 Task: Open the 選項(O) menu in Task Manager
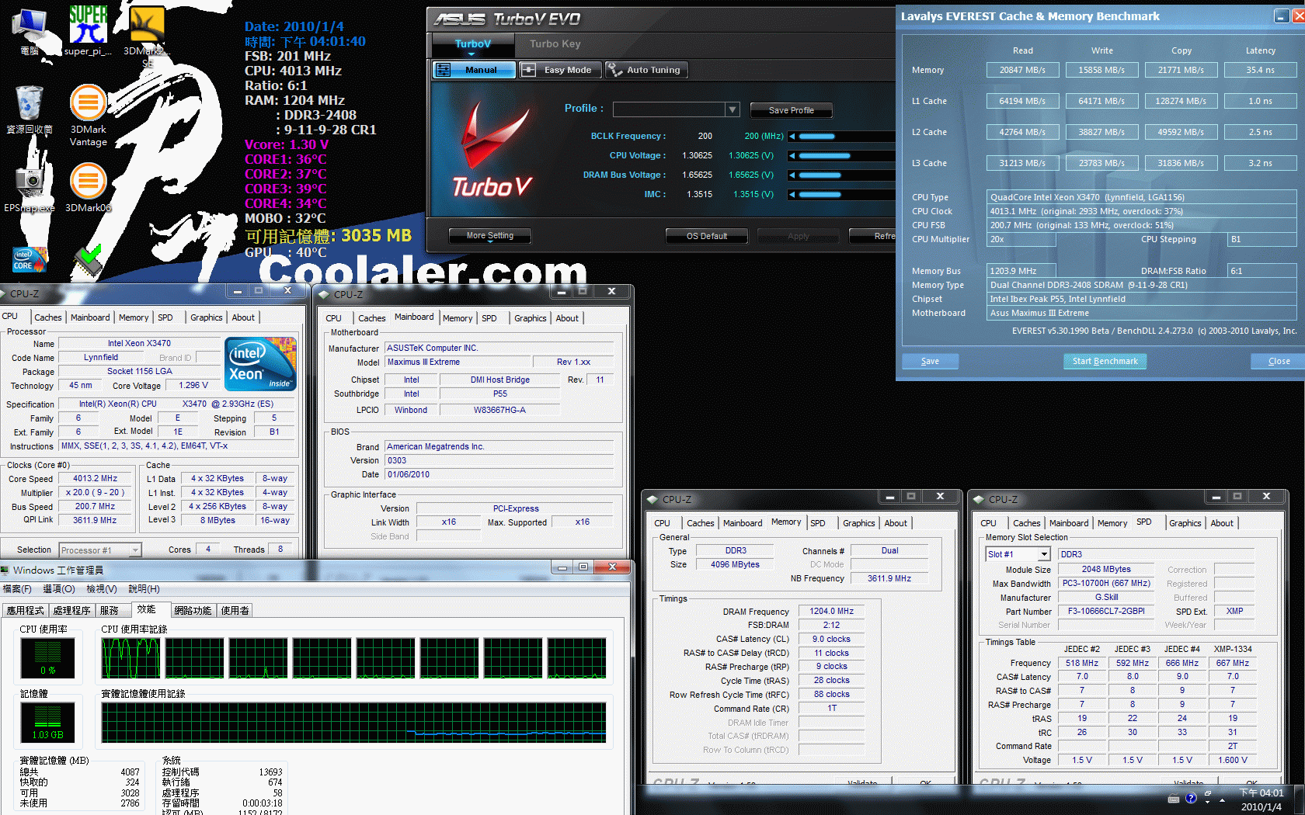pos(58,589)
